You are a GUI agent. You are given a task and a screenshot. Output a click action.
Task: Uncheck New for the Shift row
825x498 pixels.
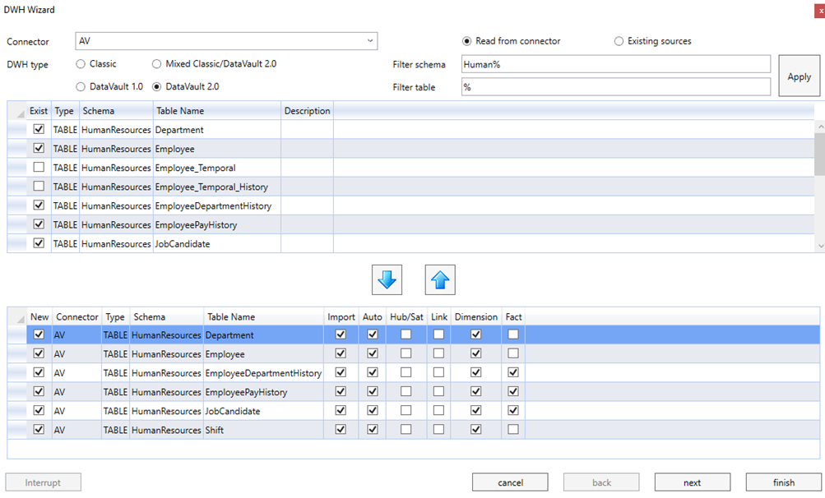click(39, 429)
